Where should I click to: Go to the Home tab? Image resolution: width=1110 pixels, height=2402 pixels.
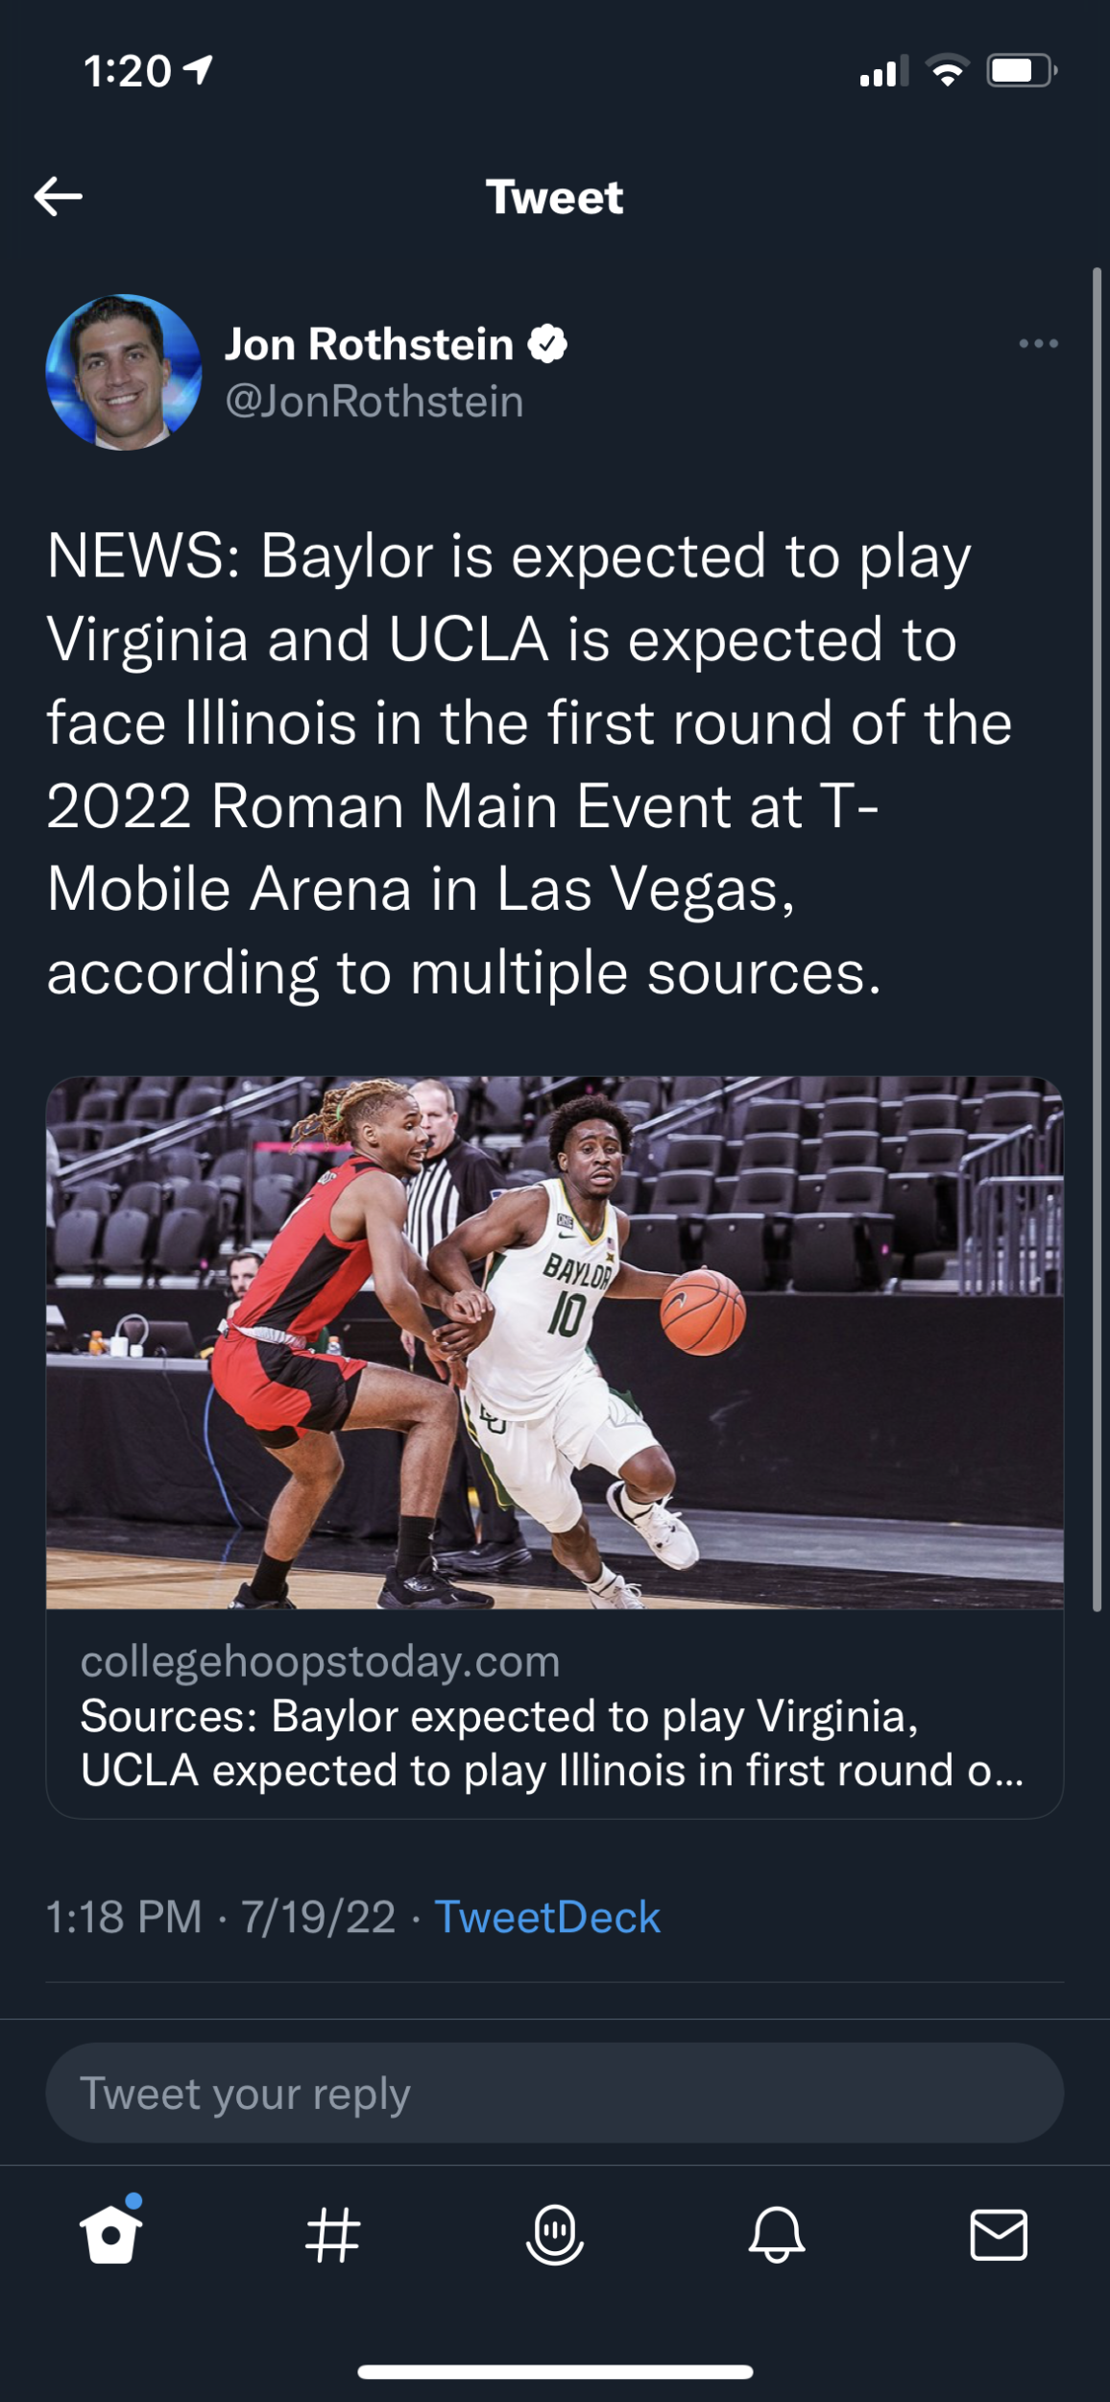coord(111,2234)
